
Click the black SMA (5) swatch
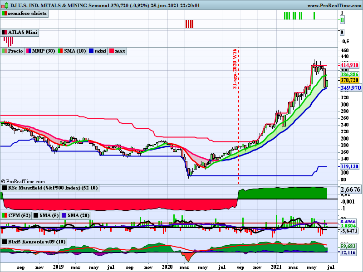click(36, 216)
